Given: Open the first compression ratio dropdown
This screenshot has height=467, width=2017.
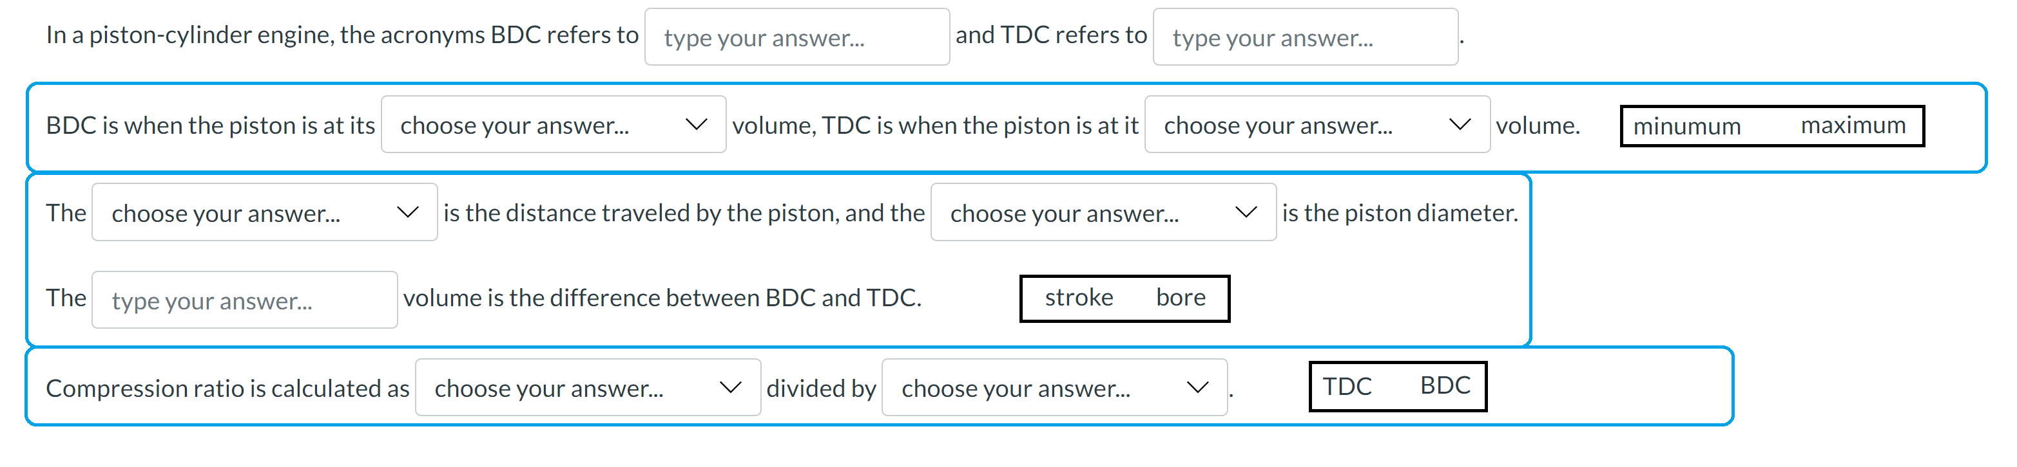Looking at the screenshot, I should [588, 387].
